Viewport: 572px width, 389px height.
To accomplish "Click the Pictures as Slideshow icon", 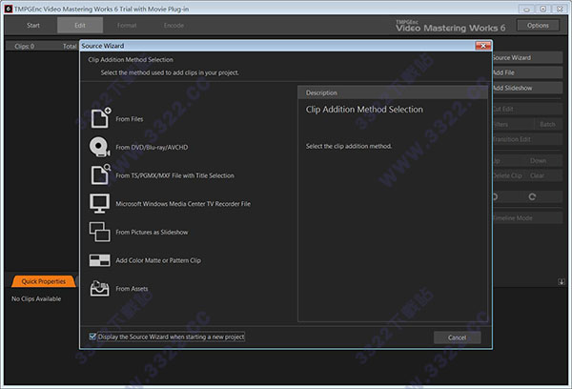I will (99, 232).
